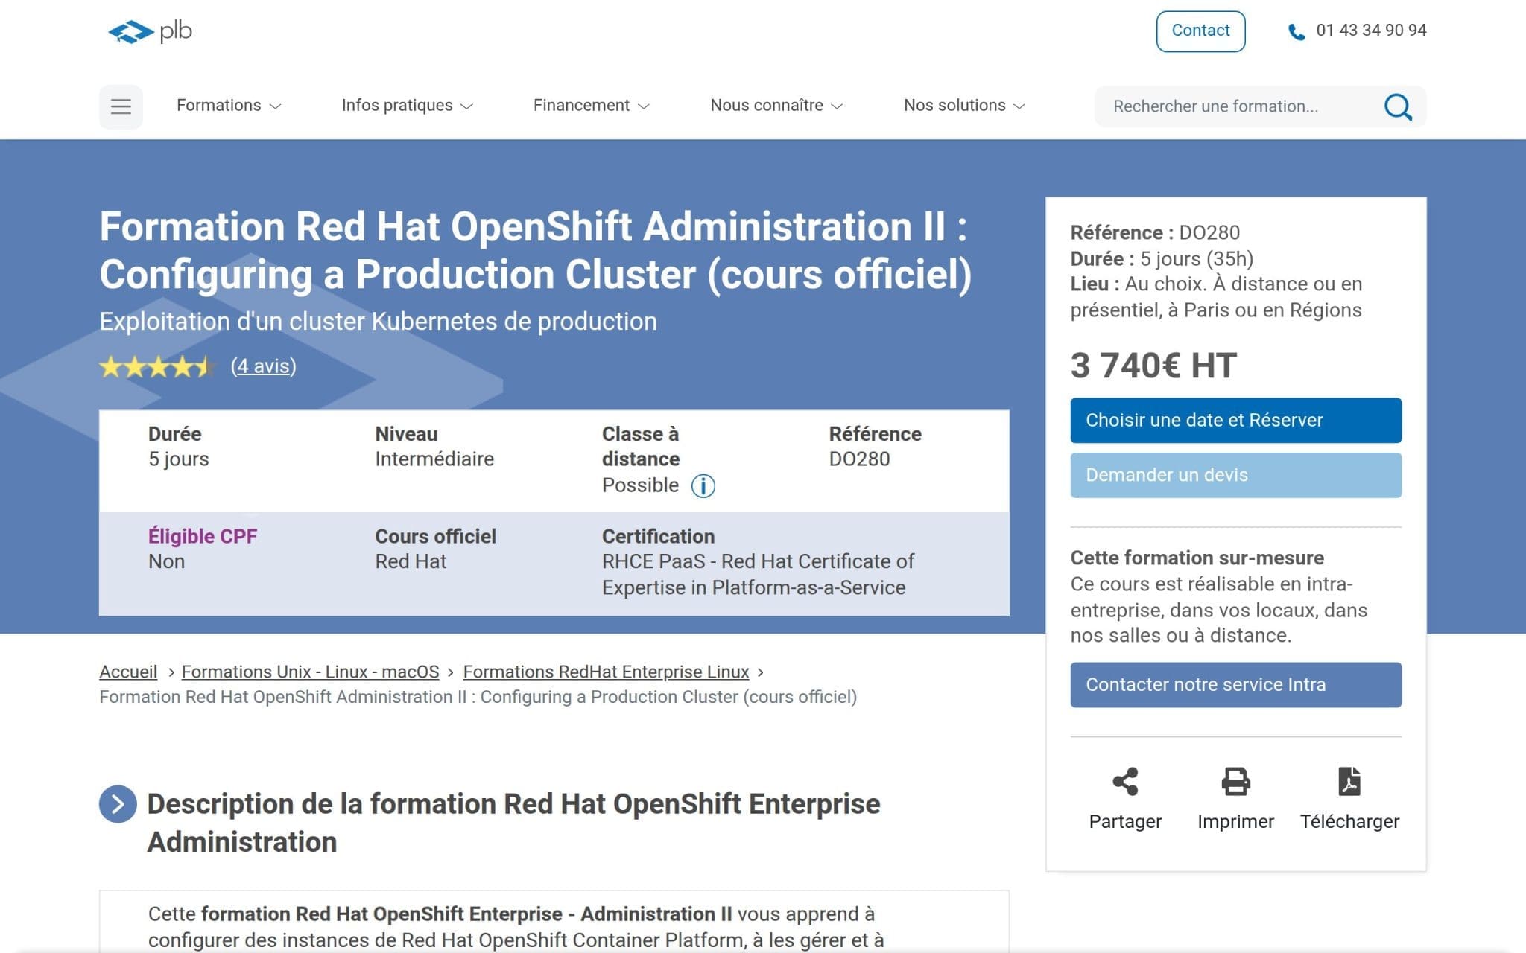The width and height of the screenshot is (1526, 953).
Task: Click the plb logo
Action: [150, 31]
